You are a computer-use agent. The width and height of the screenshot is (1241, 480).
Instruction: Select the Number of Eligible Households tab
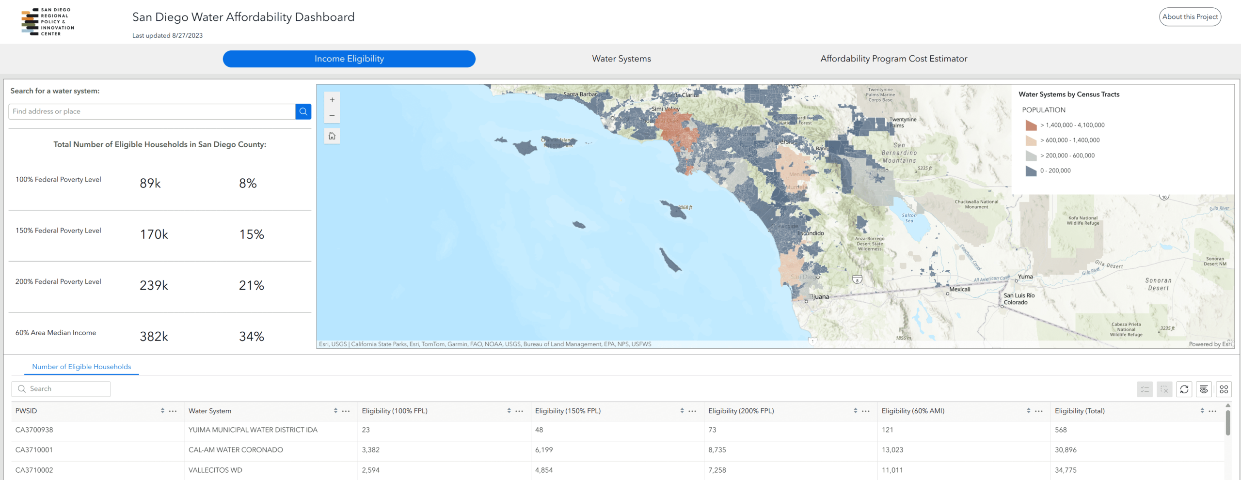pyautogui.click(x=81, y=367)
